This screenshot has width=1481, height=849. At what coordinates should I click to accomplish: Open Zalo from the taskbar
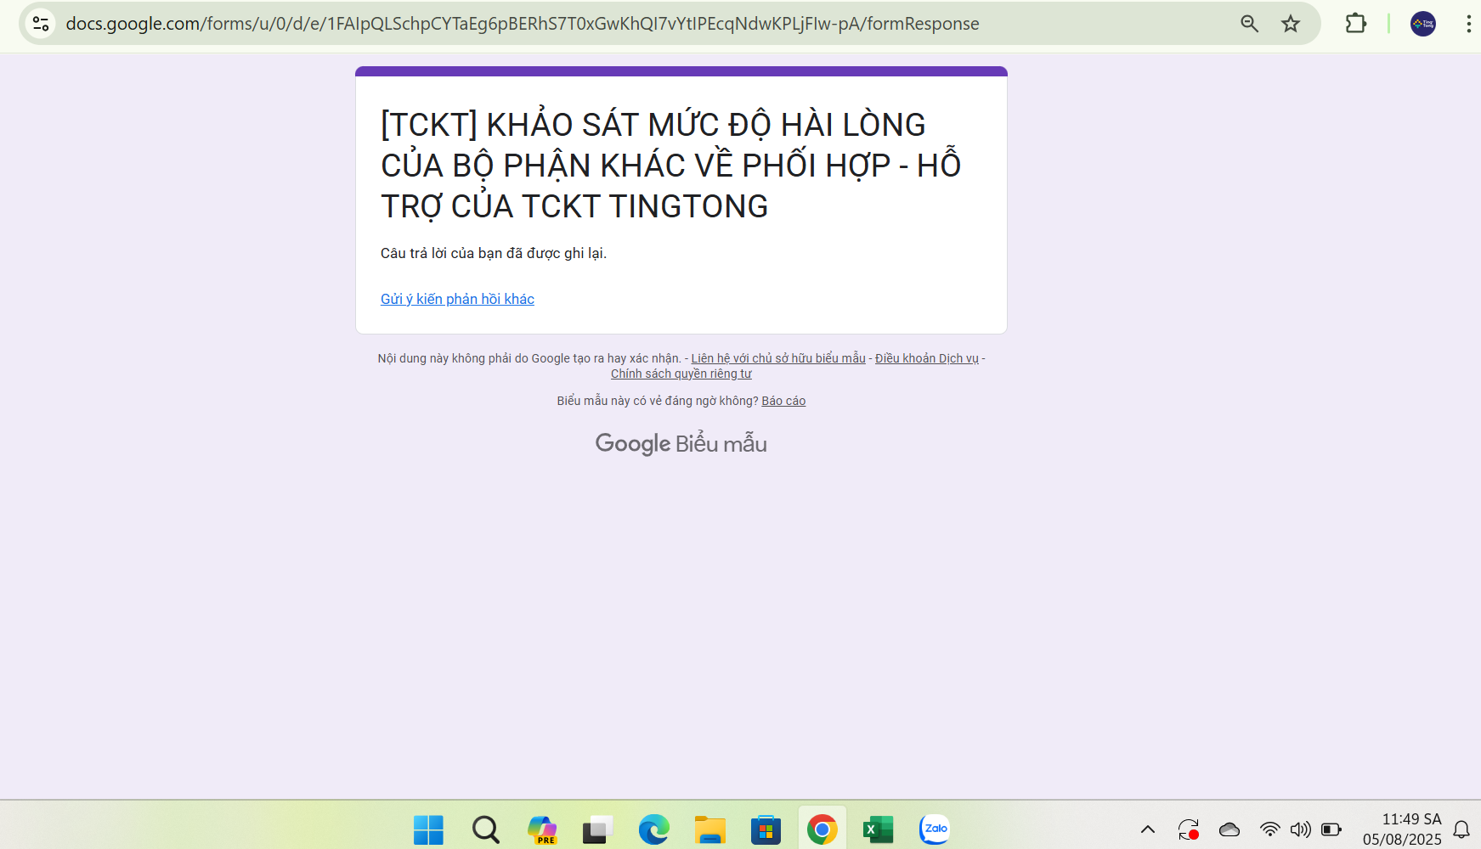(934, 829)
